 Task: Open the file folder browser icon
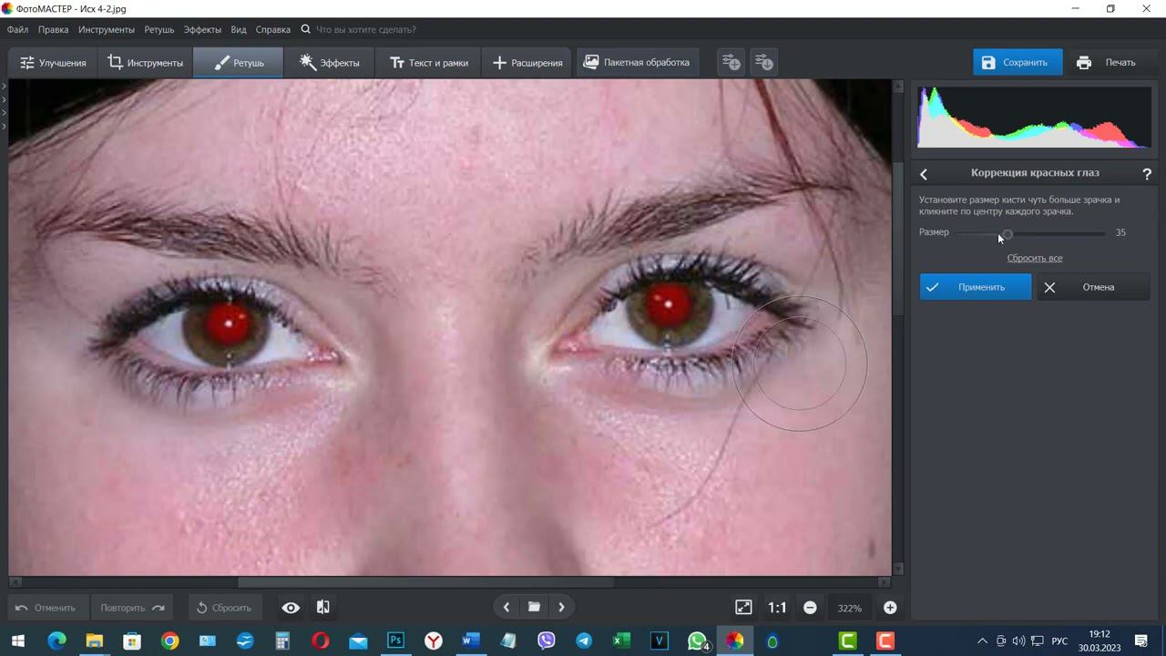534,608
